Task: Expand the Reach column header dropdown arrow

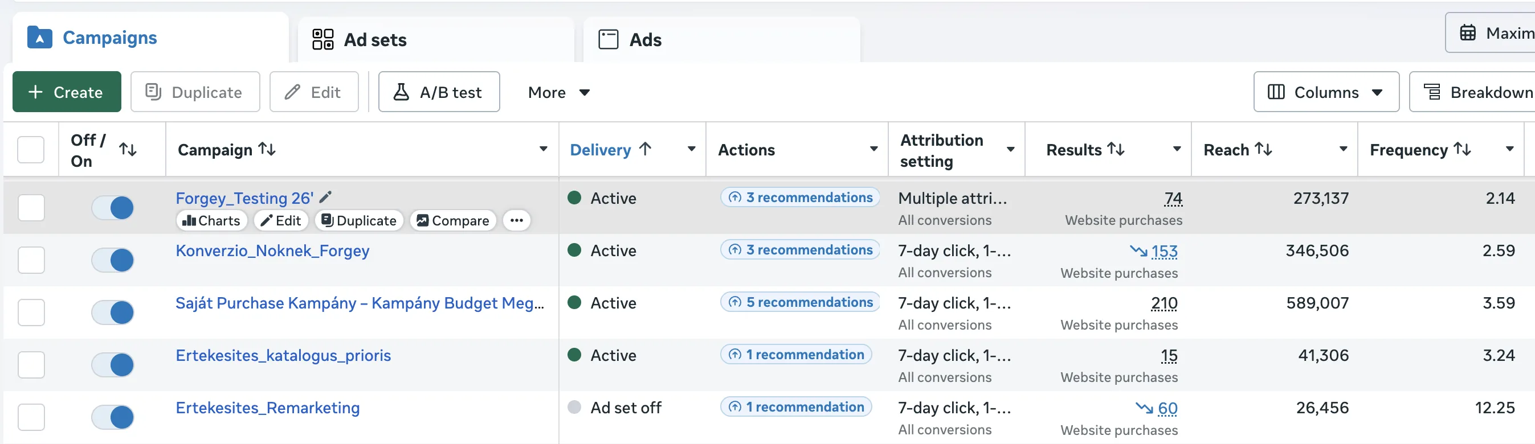Action: pos(1343,149)
